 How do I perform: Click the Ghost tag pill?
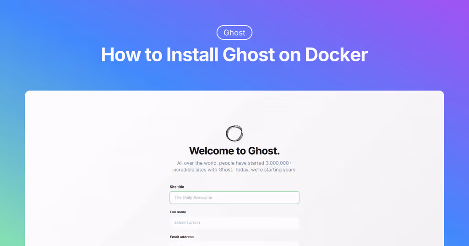[x=234, y=32]
